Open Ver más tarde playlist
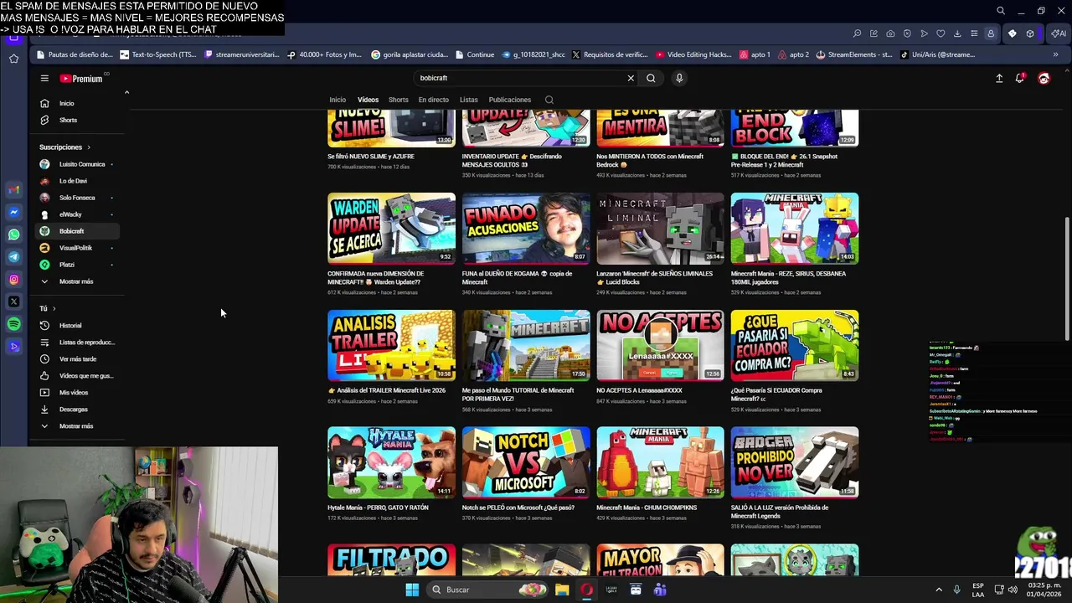This screenshot has height=603, width=1072. (x=77, y=358)
